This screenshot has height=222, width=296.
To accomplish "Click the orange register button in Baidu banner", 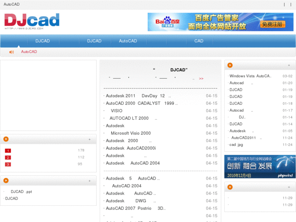I will pos(273,24).
